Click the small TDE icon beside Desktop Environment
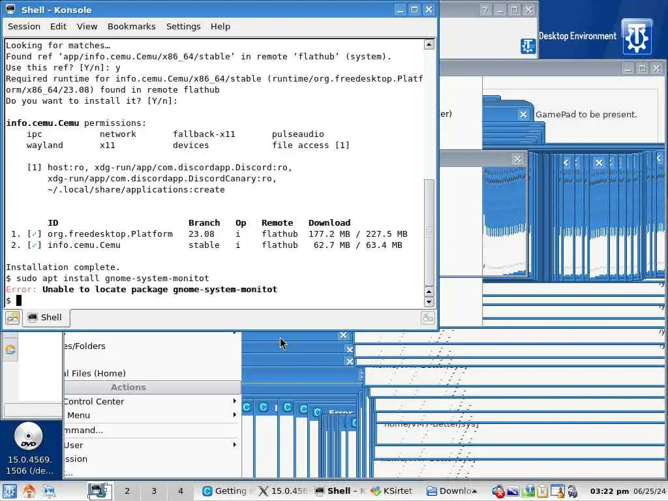The width and height of the screenshot is (668, 501). pyautogui.click(x=528, y=46)
